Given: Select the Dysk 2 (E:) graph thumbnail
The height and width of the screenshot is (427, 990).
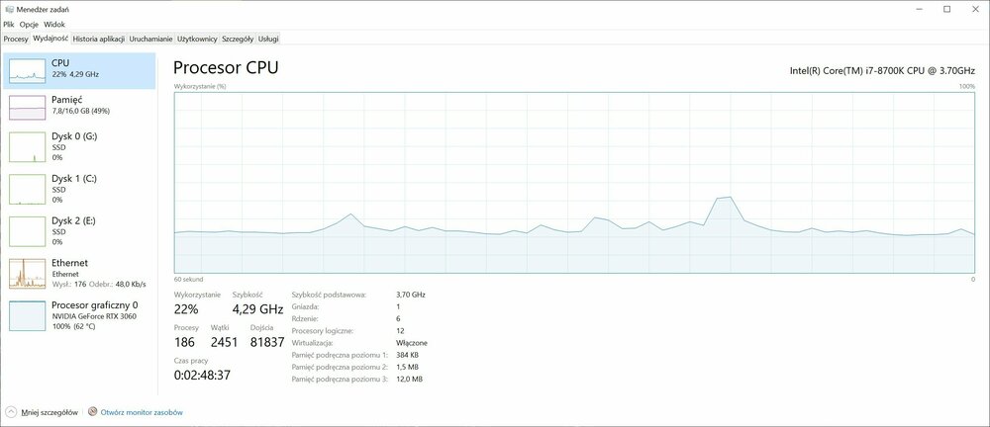Looking at the screenshot, I should tap(27, 230).
